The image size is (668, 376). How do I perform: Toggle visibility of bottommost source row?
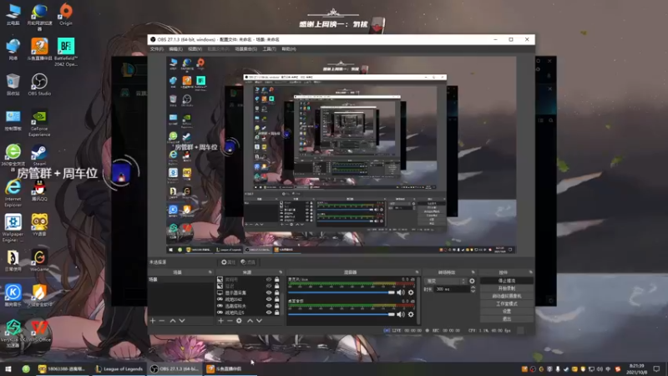point(269,312)
